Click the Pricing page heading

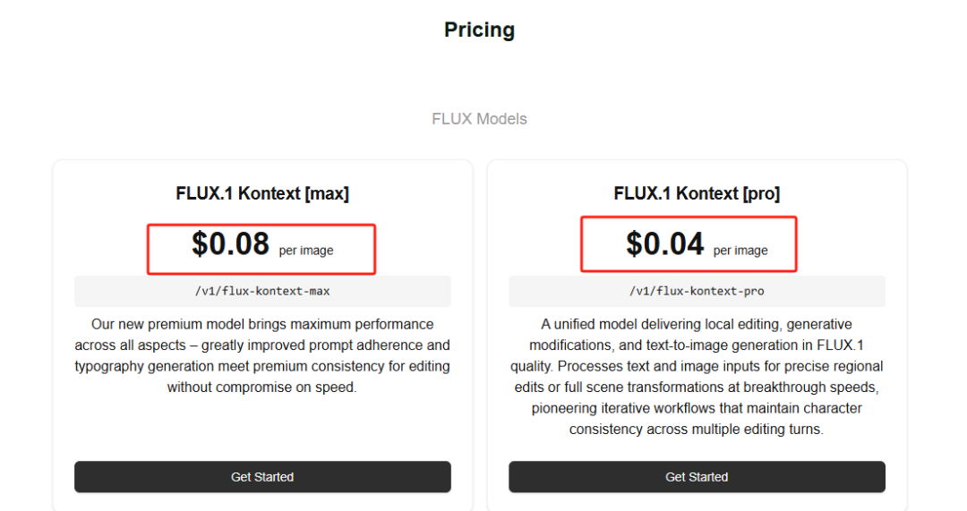click(x=479, y=30)
